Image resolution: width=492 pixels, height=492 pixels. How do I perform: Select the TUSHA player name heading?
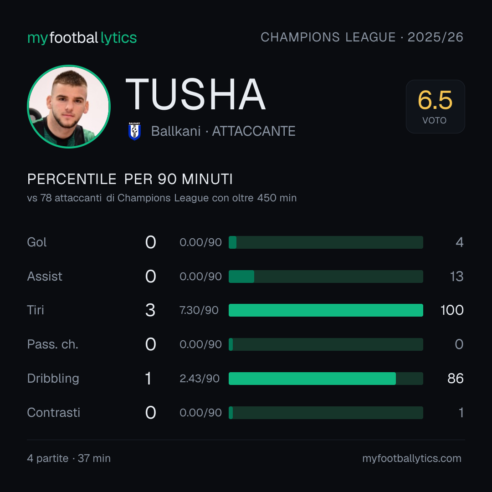[195, 94]
